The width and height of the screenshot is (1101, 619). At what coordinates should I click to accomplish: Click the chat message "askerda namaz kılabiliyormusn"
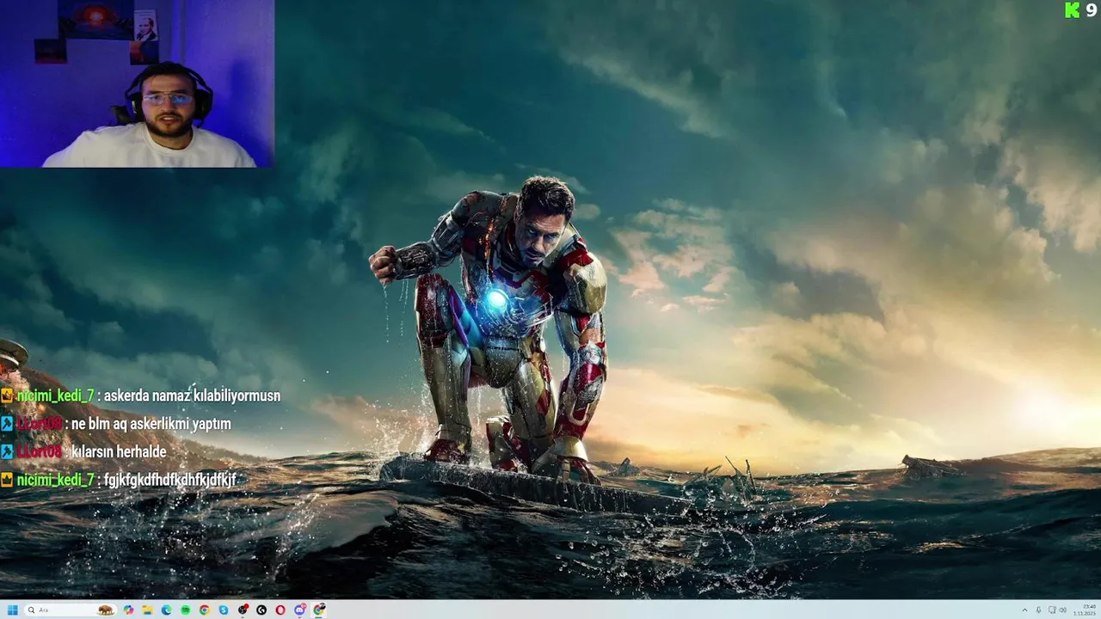pyautogui.click(x=192, y=396)
